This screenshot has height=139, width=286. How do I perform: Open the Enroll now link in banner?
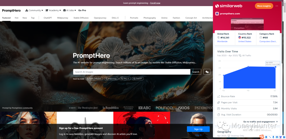pos(155,3)
